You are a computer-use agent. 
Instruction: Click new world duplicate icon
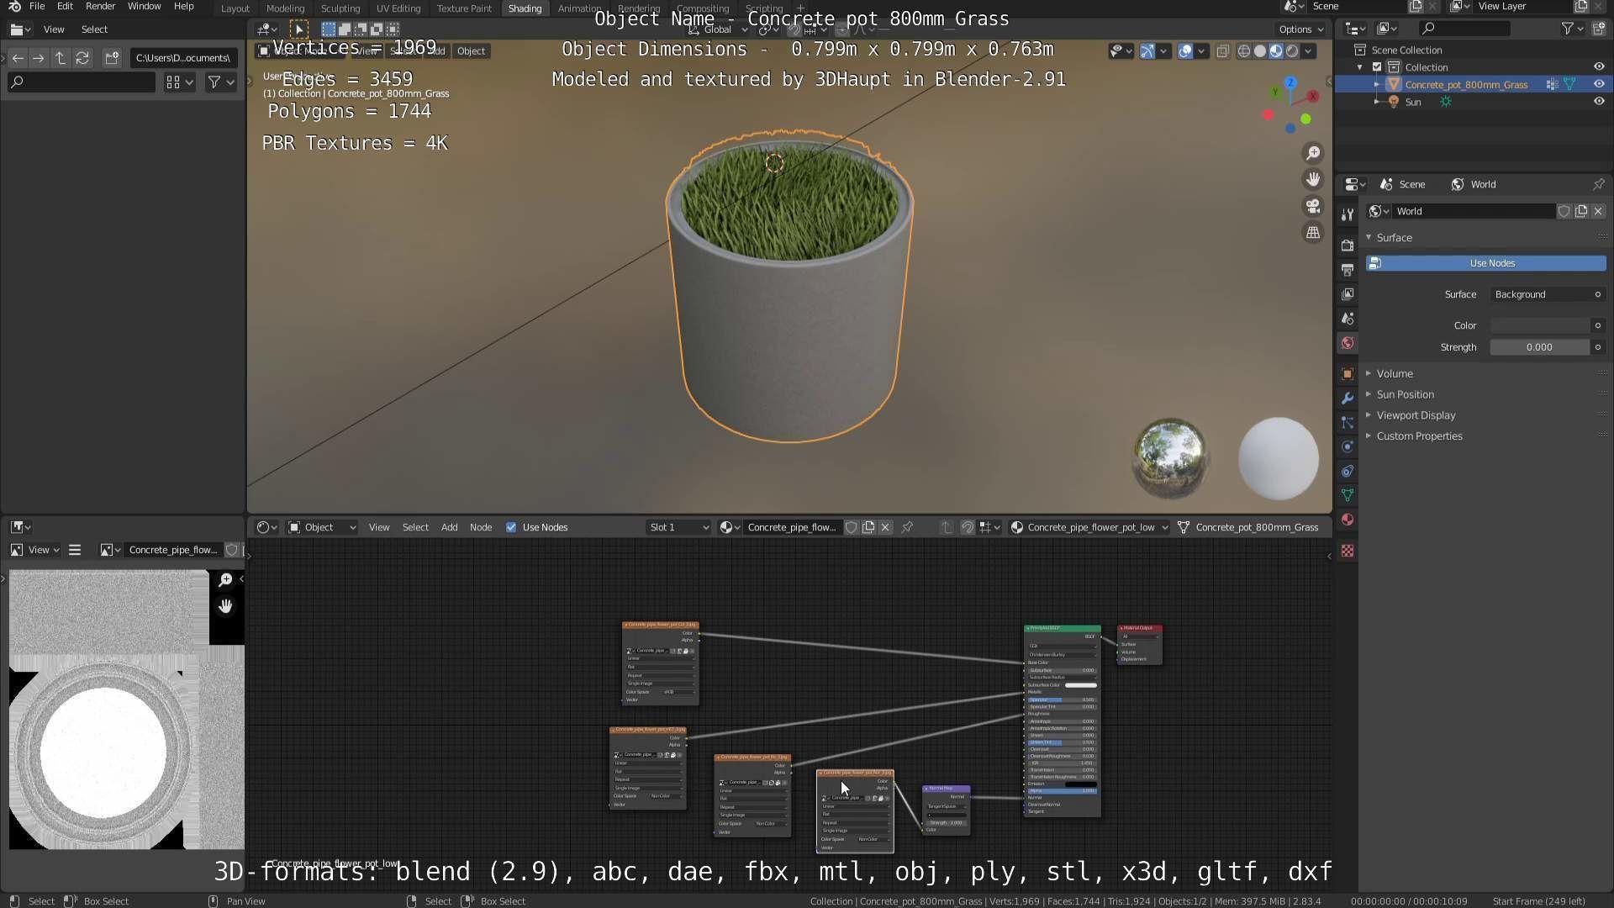pyautogui.click(x=1581, y=211)
